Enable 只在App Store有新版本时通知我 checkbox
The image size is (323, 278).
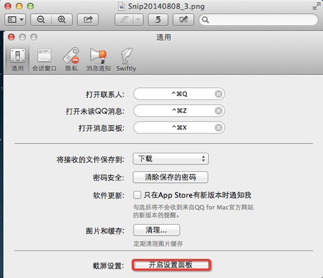pos(137,195)
